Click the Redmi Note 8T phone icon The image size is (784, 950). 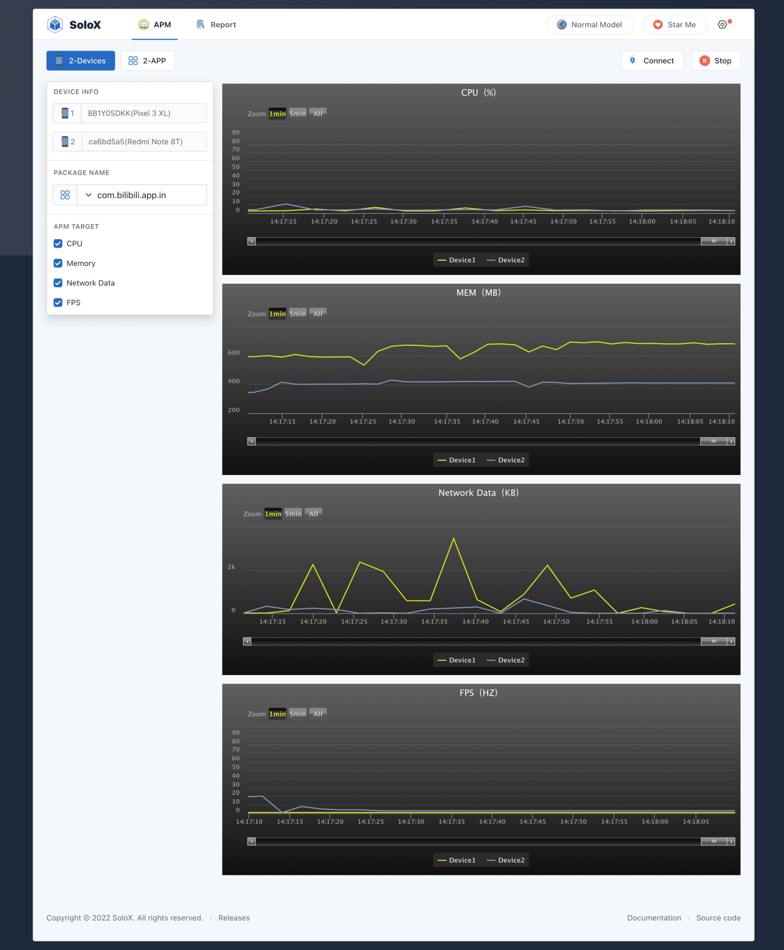(x=65, y=142)
